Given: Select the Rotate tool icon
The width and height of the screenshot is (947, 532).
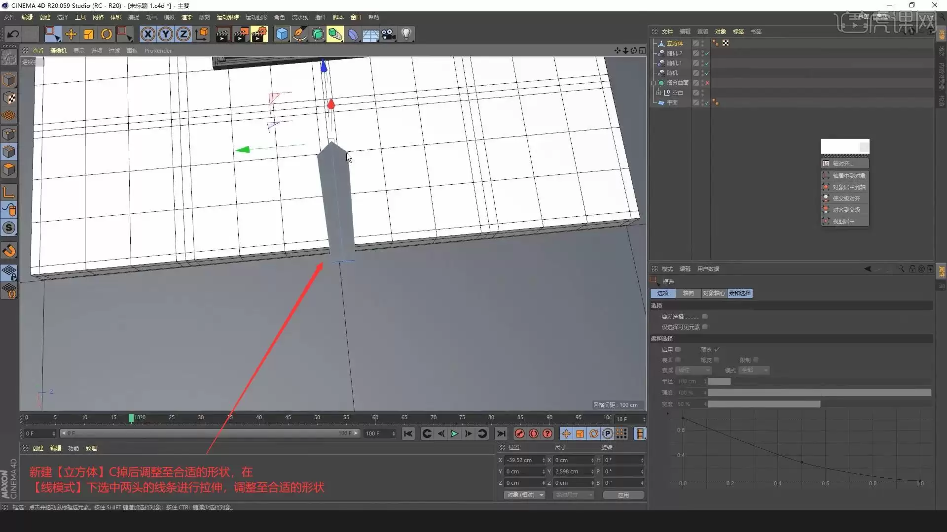Looking at the screenshot, I should point(107,34).
